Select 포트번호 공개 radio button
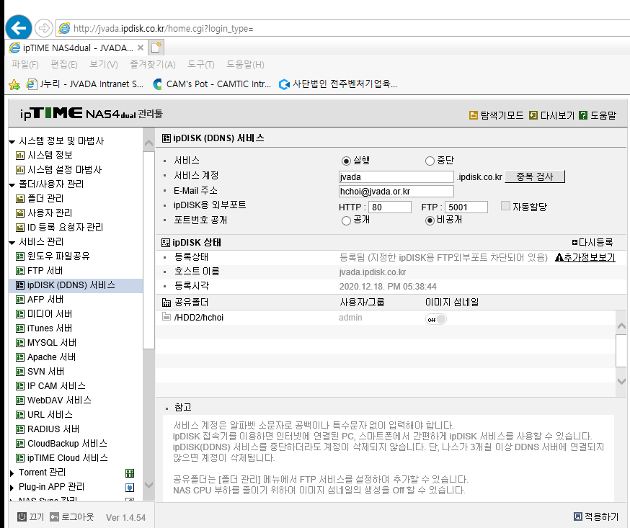This screenshot has height=528, width=630. (x=346, y=220)
